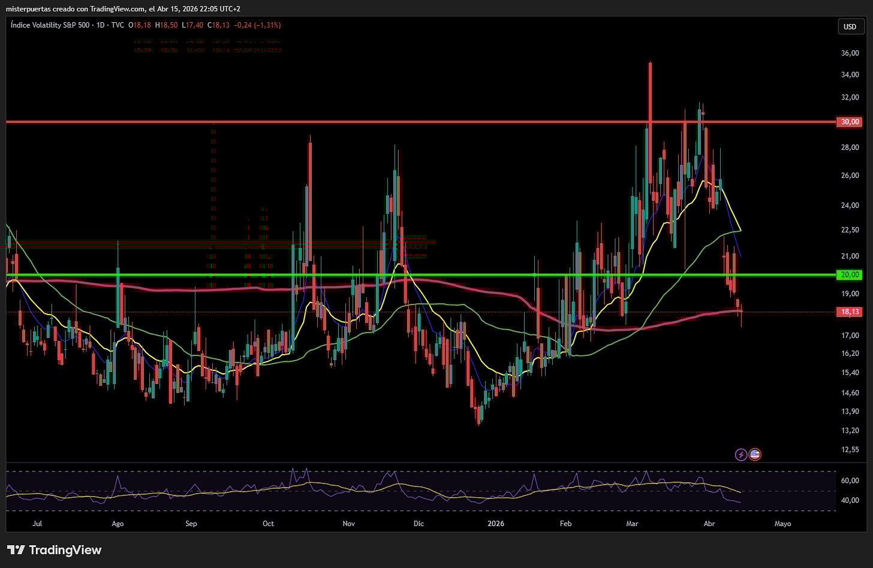Click the high value H18,50

point(165,25)
